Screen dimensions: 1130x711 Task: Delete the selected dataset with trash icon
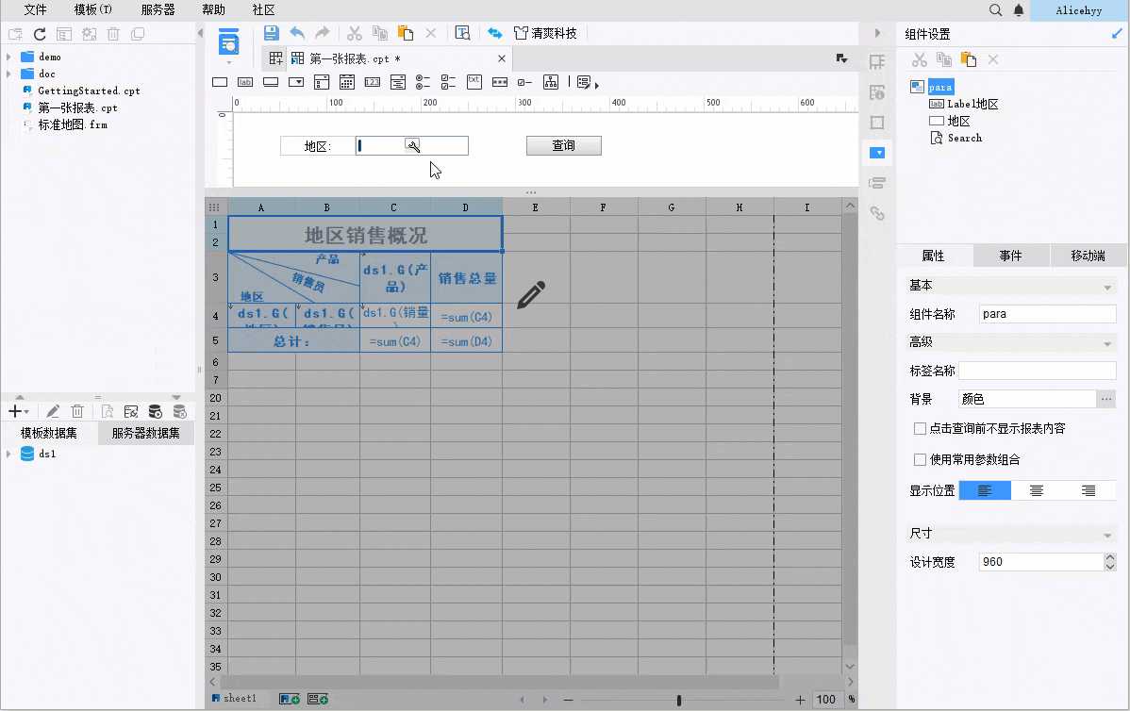pyautogui.click(x=77, y=411)
